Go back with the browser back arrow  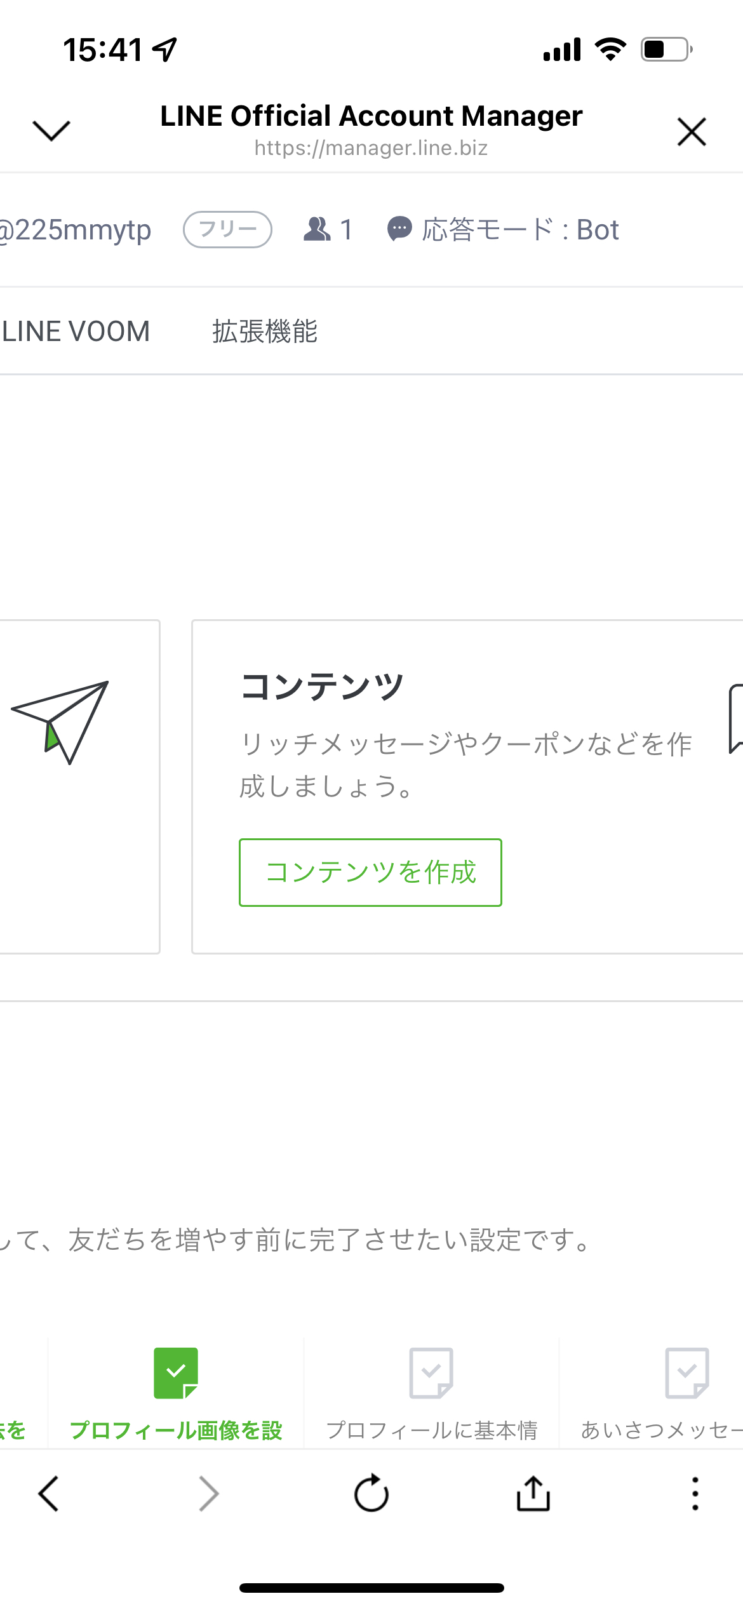tap(48, 1494)
